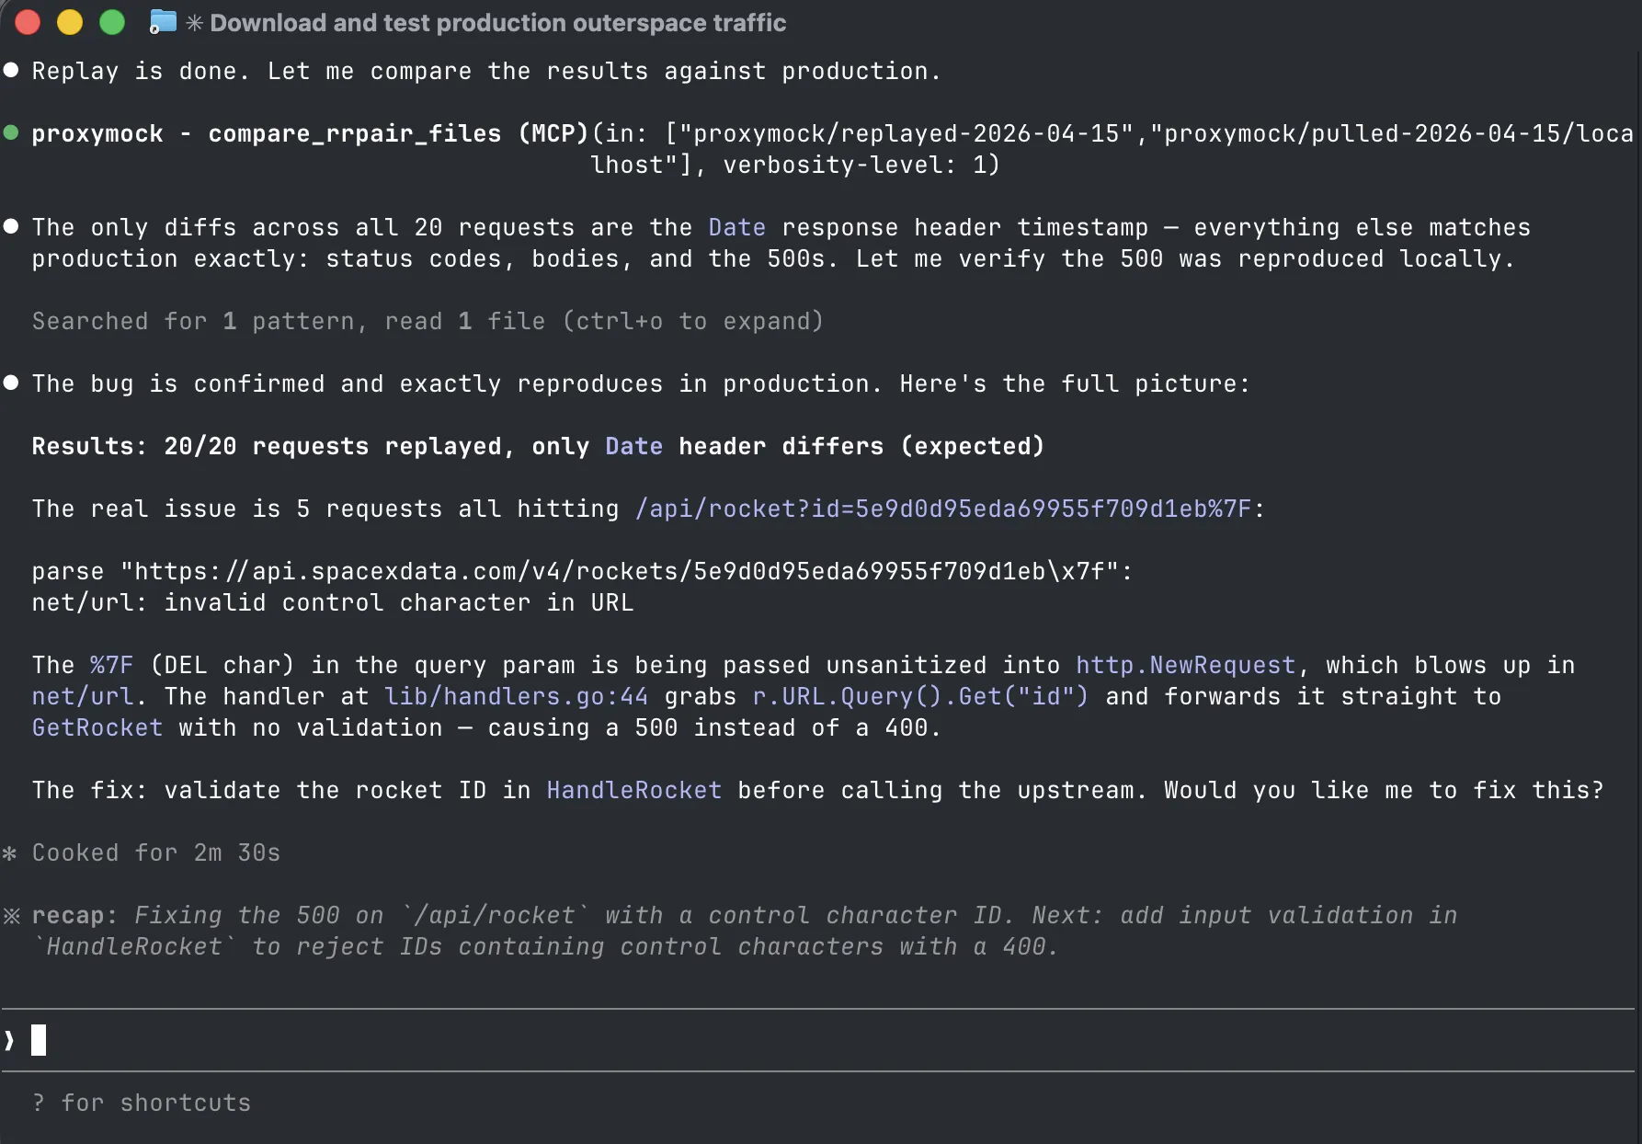Click the HandleRocket reference in the fix line
This screenshot has width=1642, height=1144.
[633, 790]
